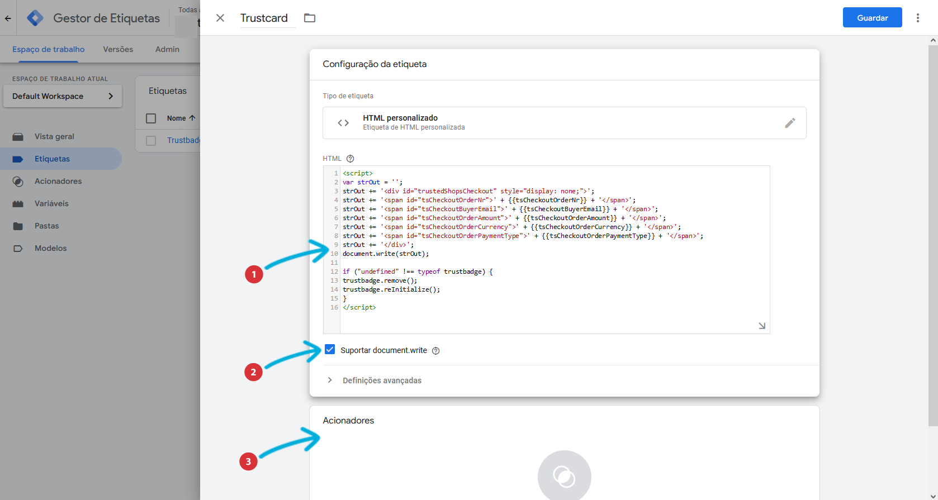This screenshot has height=500, width=938.
Task: Open Vista geral in sidebar
Action: pyautogui.click(x=61, y=136)
